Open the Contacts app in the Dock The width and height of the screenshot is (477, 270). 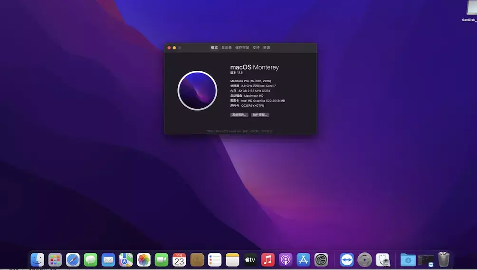pyautogui.click(x=197, y=260)
